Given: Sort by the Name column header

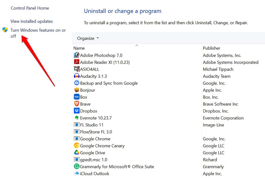Looking at the screenshot, I should point(79,48).
